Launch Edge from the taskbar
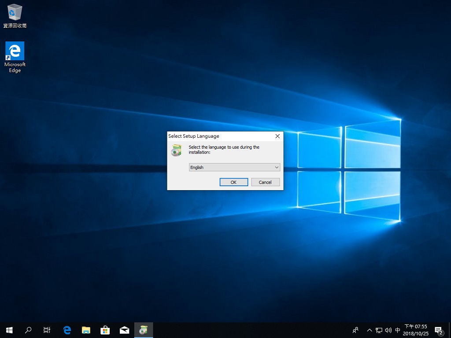 (x=67, y=330)
